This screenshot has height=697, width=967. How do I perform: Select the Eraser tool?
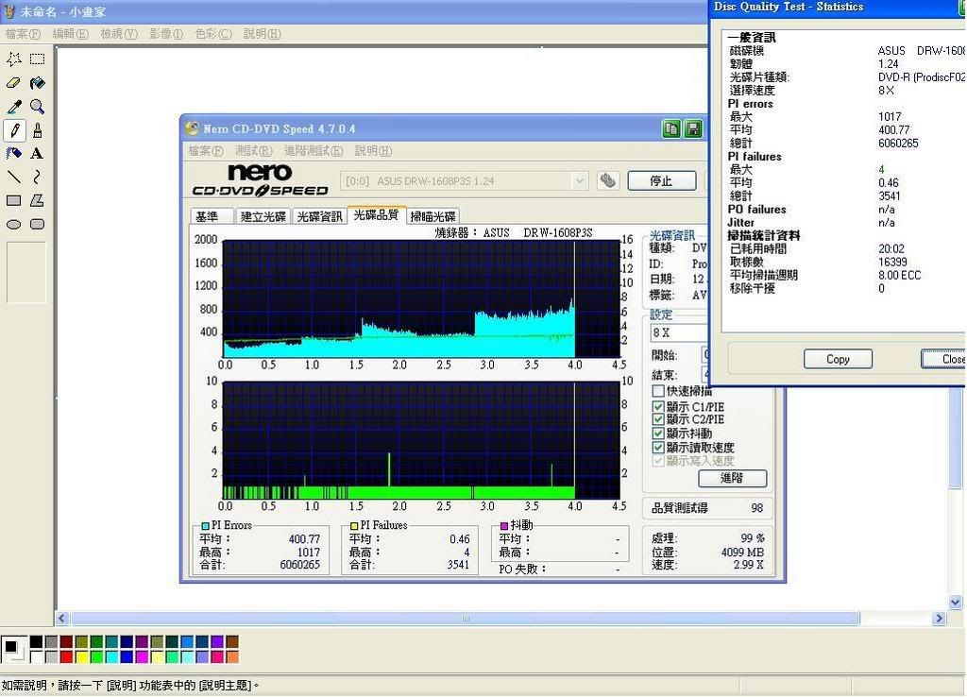[14, 83]
